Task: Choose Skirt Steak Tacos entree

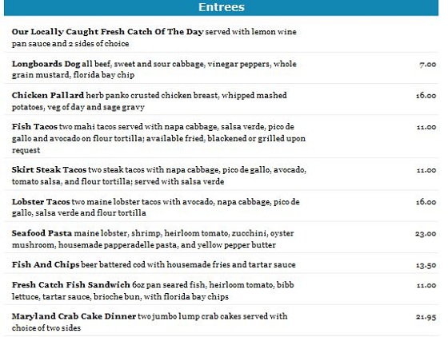Action: click(x=49, y=169)
